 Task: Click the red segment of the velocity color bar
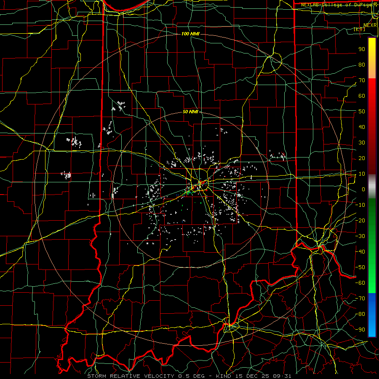point(372,125)
